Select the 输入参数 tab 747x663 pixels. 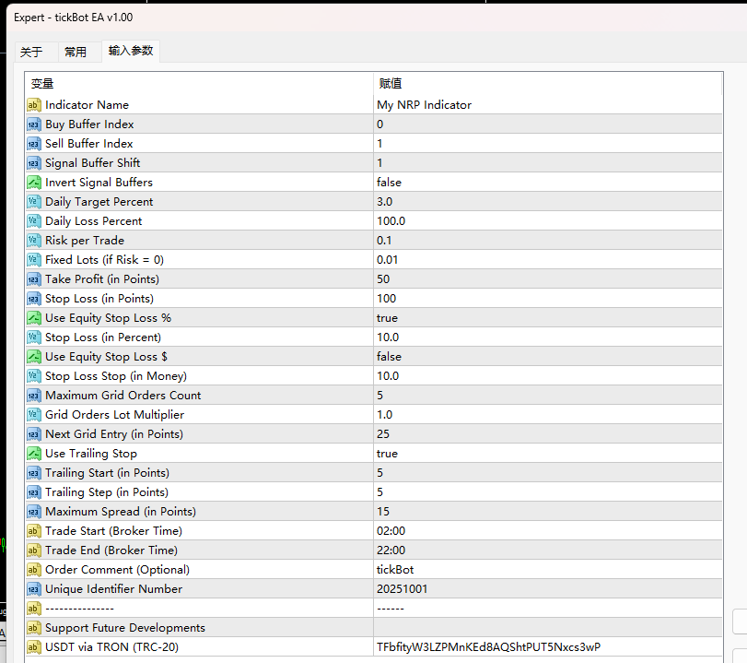(x=131, y=51)
